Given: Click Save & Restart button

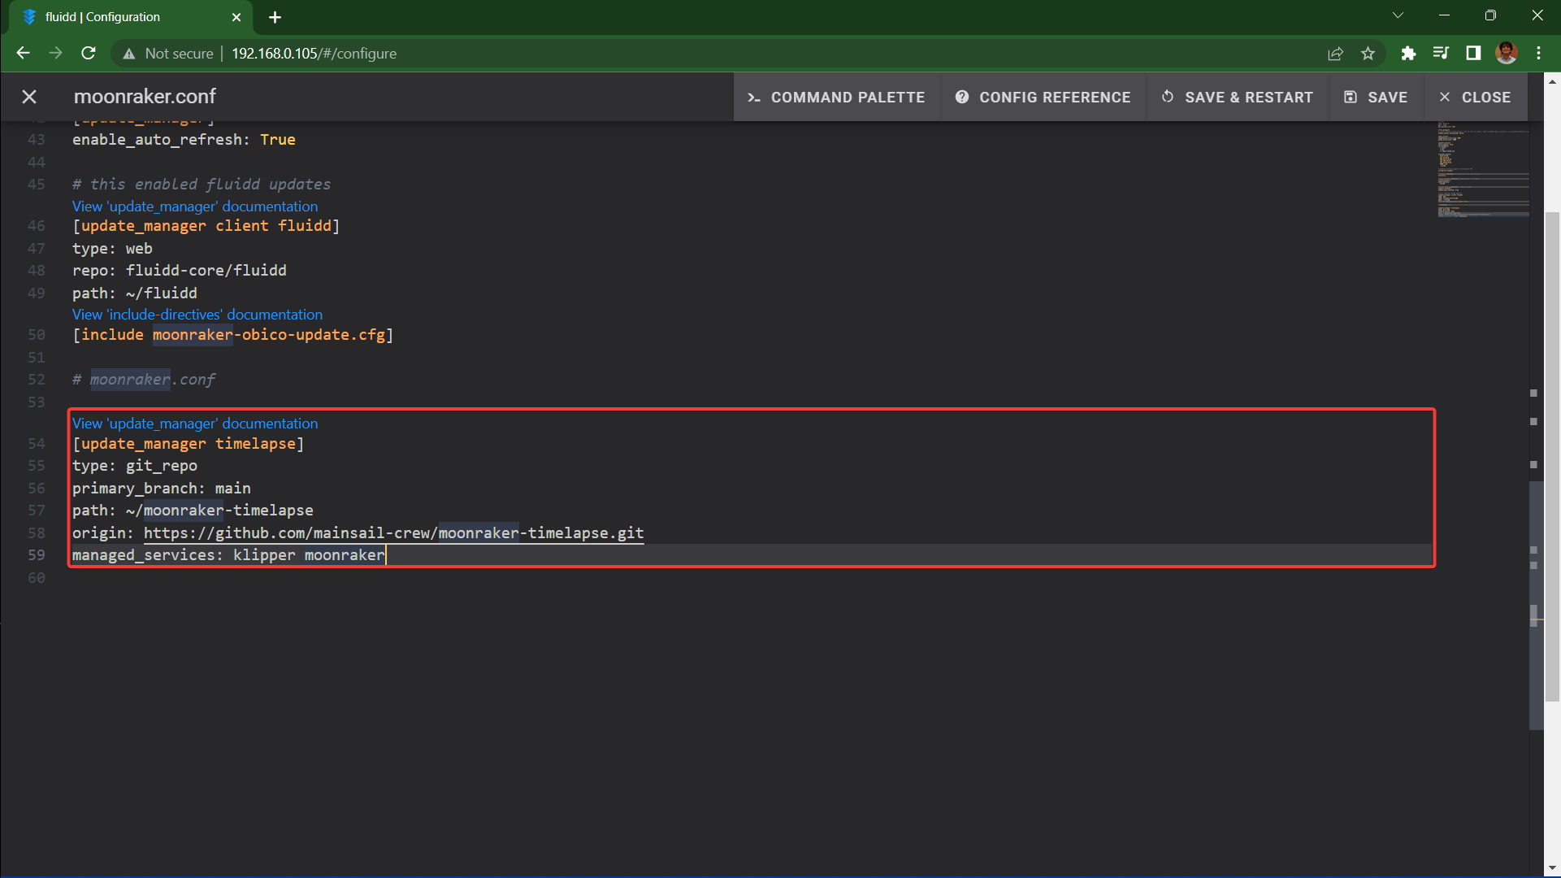Looking at the screenshot, I should click(1238, 97).
